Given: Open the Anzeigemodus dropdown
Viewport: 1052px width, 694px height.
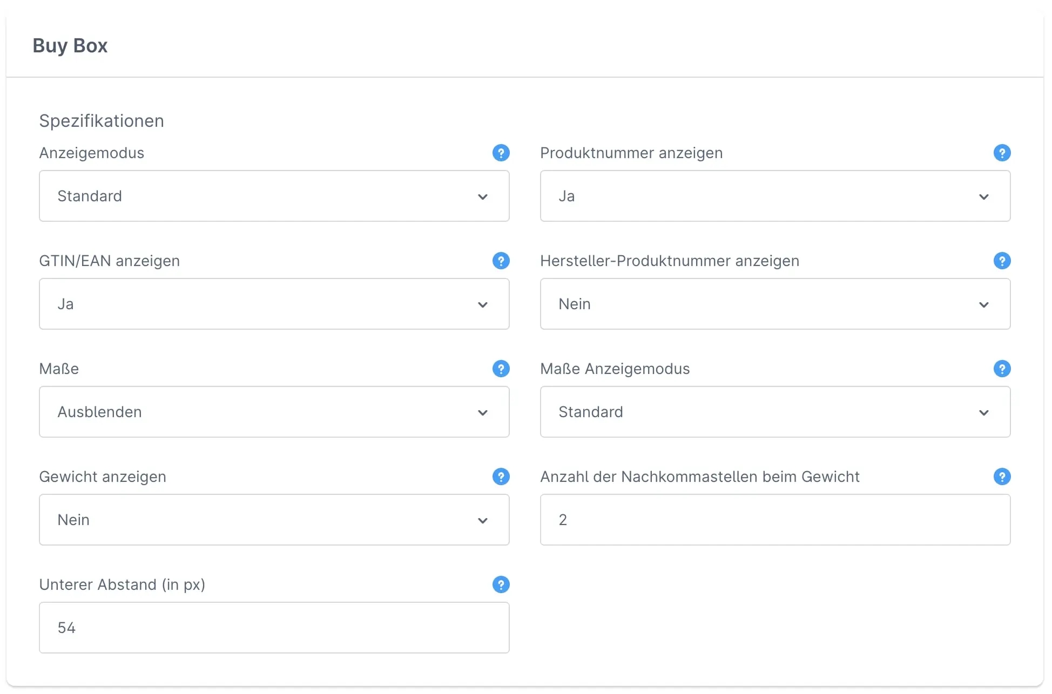Looking at the screenshot, I should click(x=274, y=196).
